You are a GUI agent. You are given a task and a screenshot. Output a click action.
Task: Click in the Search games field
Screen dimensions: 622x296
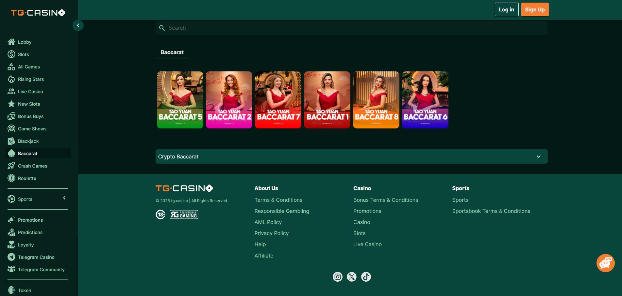[x=352, y=28]
